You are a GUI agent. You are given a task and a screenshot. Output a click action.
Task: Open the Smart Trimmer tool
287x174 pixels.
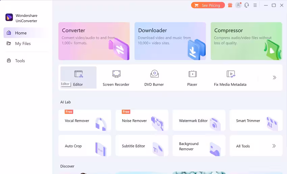click(x=256, y=120)
